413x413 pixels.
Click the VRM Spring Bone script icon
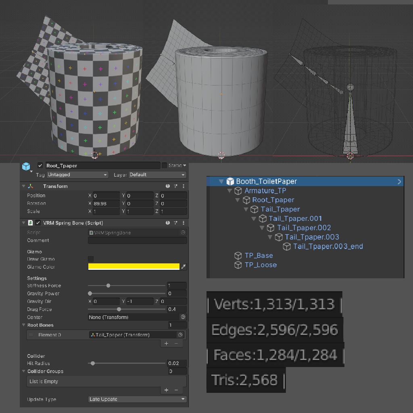pos(30,223)
